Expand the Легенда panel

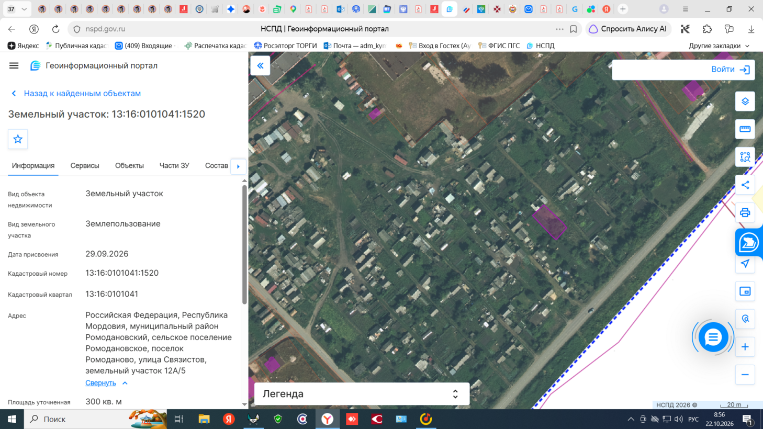pyautogui.click(x=362, y=394)
